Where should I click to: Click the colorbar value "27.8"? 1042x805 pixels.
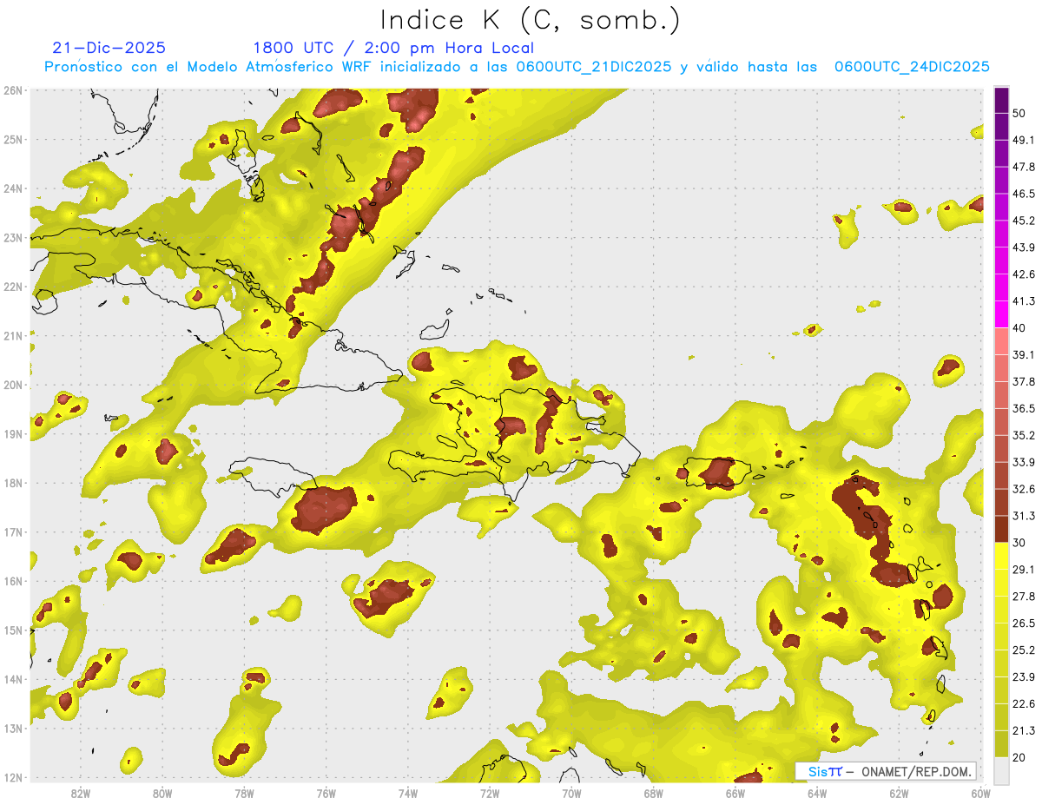coord(1023,597)
